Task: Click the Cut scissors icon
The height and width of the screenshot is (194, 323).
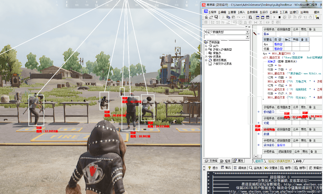Action: 223,17
